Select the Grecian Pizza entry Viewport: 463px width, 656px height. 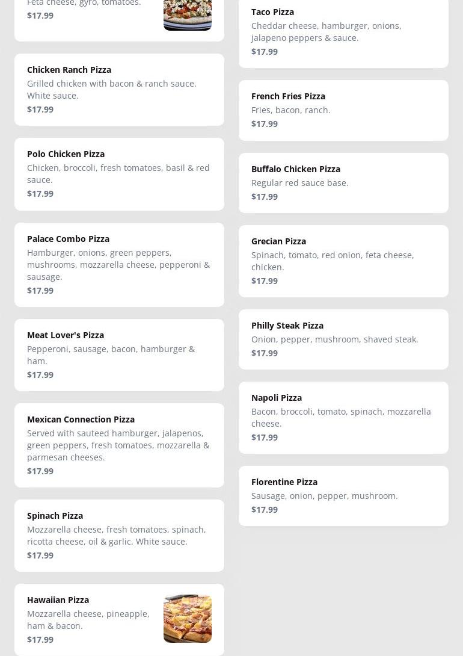pyautogui.click(x=343, y=261)
